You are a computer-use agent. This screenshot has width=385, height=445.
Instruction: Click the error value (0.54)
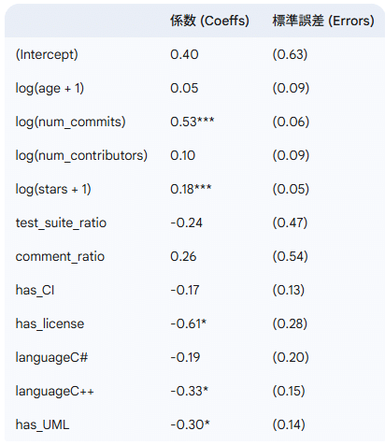(291, 256)
